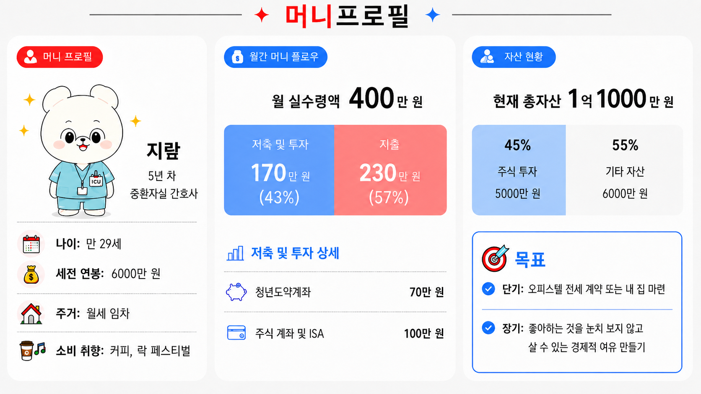
Task: Click the coffee cup and music icon
Action: click(x=32, y=350)
